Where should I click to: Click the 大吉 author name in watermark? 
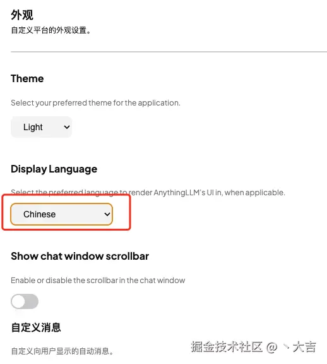(x=304, y=347)
